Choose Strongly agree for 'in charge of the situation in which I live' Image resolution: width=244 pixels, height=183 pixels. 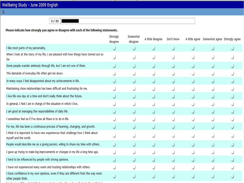tap(232, 104)
